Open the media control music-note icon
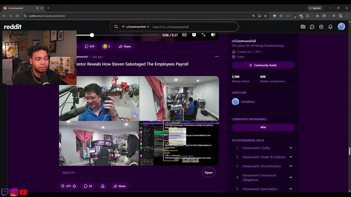This screenshot has height=197, width=351. pos(334,16)
